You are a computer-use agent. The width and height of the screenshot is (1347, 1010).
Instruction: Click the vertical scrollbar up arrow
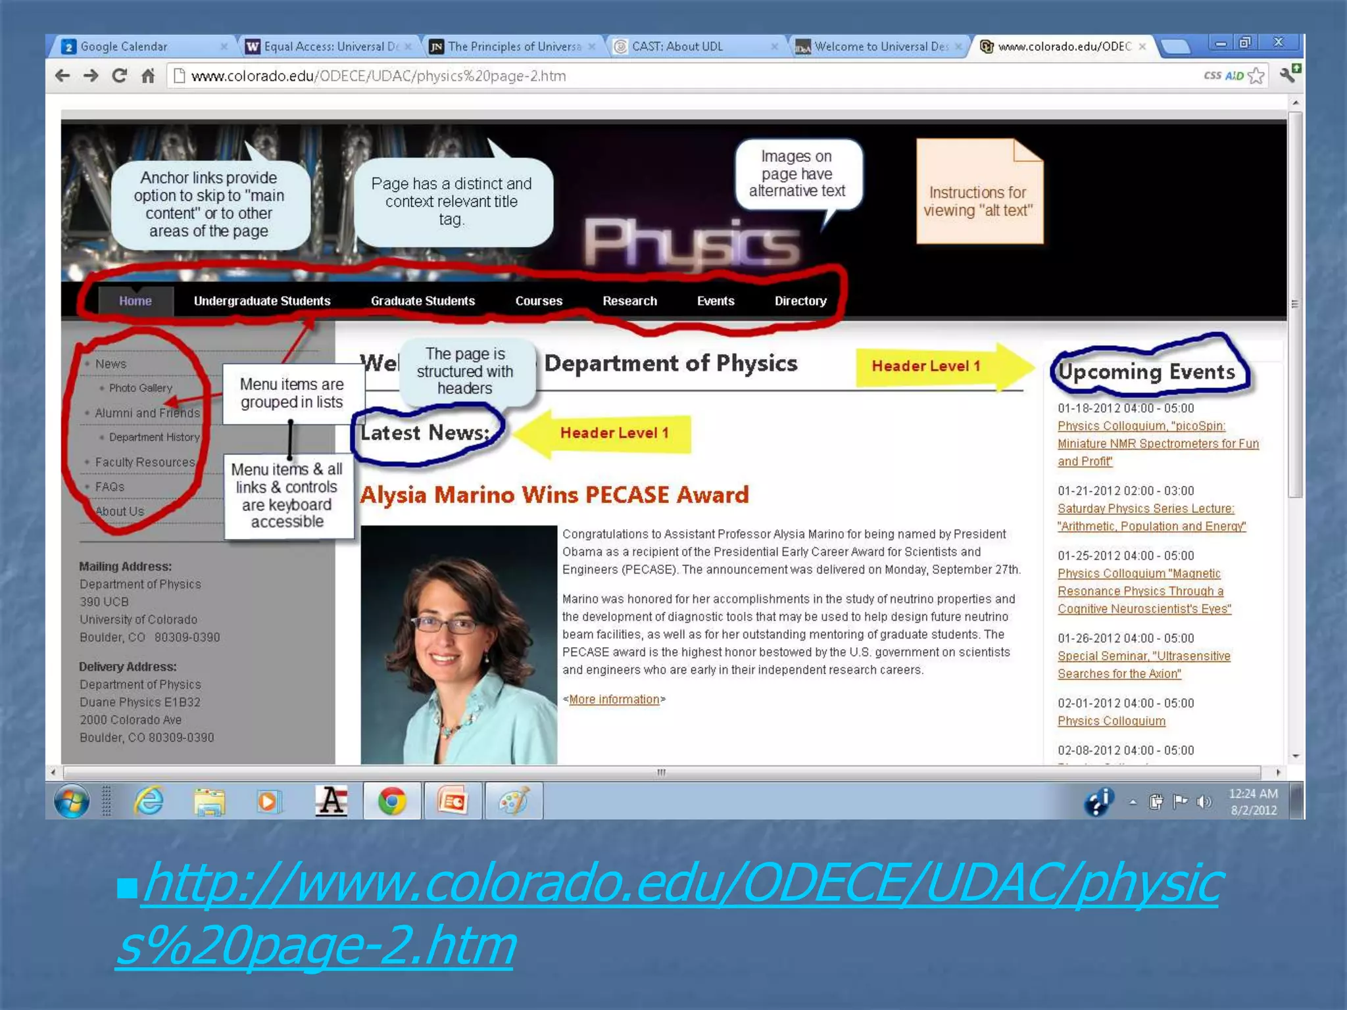point(1295,103)
